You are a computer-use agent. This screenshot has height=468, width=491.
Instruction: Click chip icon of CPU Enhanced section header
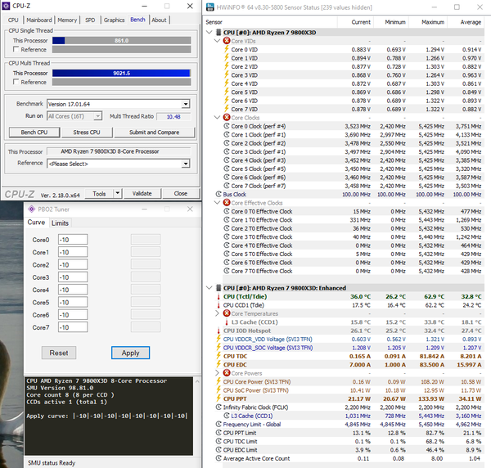[x=218, y=288]
